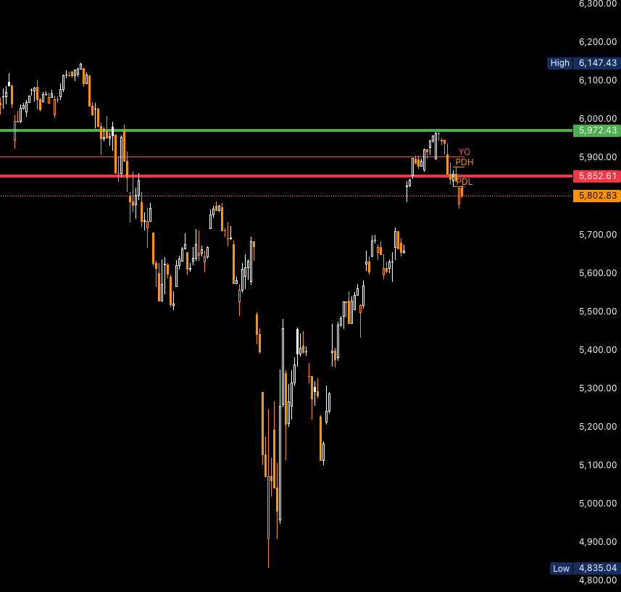The image size is (621, 592).
Task: Select the thin red horizontal line
Action: (217, 157)
